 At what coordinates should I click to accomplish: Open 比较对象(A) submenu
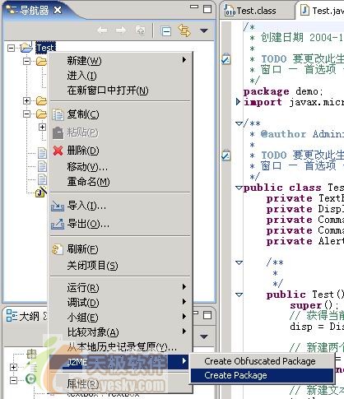pos(120,332)
